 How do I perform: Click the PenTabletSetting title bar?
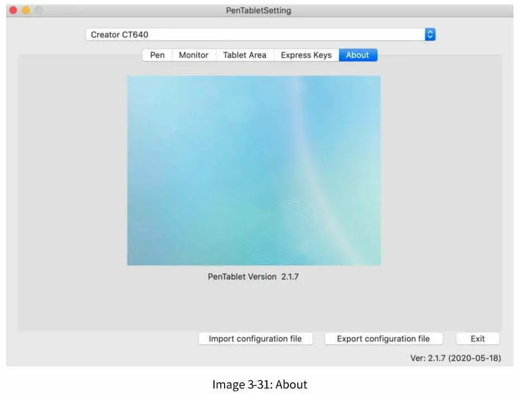[259, 10]
